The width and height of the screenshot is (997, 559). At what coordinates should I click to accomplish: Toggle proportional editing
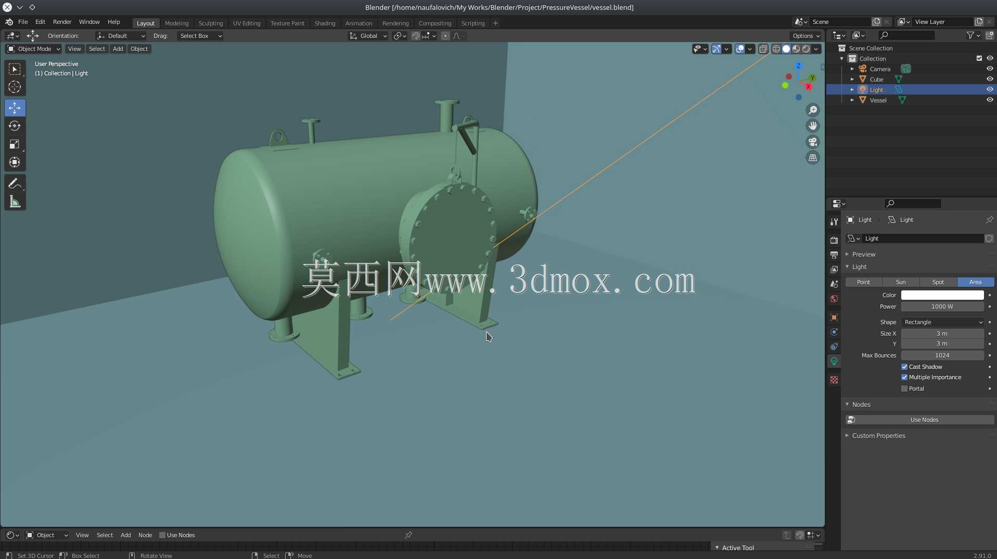pos(445,36)
